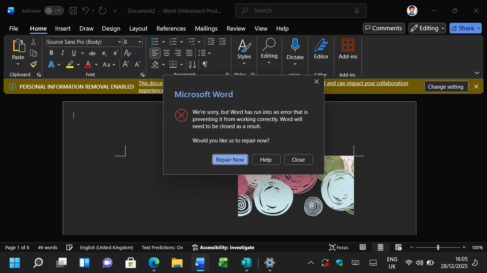Click the Format Painter icon
The image size is (487, 273).
coord(33,64)
